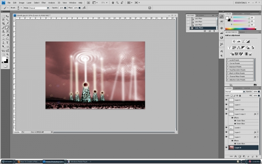Hide the Levels 1 adjustment layer

[x=226, y=128]
